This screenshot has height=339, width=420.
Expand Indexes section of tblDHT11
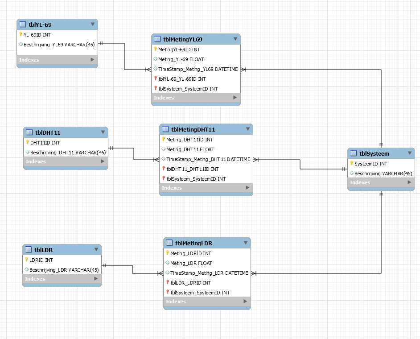click(103, 161)
